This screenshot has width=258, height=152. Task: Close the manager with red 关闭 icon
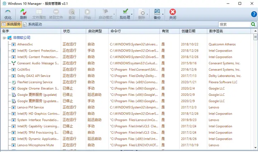pyautogui.click(x=173, y=12)
